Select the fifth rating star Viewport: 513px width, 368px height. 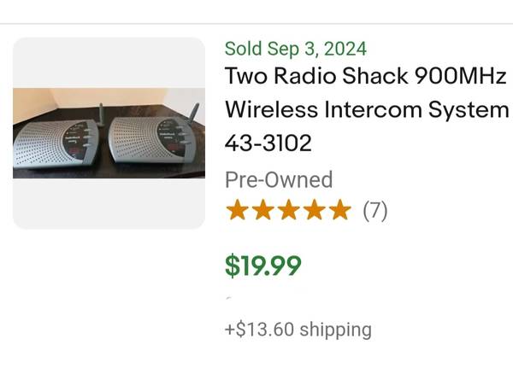(339, 210)
